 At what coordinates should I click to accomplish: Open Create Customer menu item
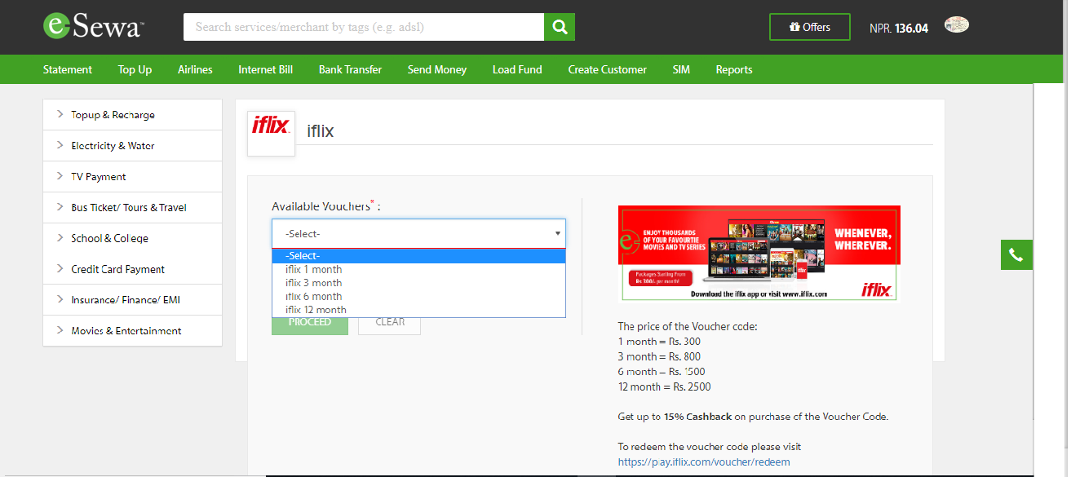(x=608, y=69)
